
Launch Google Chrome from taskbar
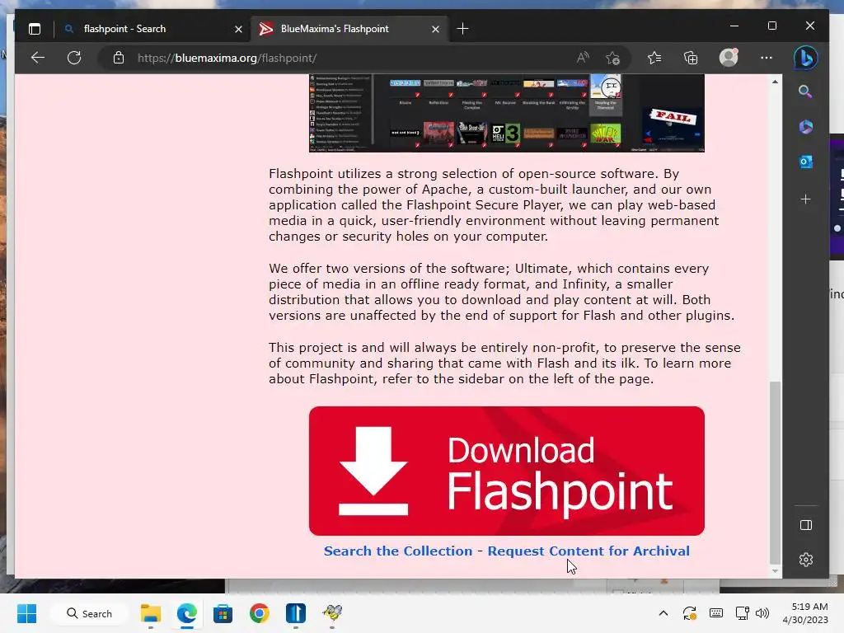pos(260,613)
